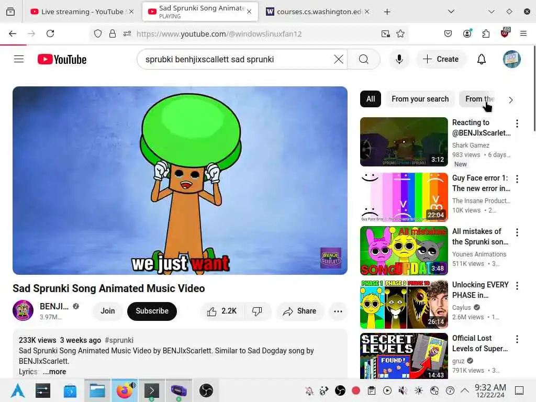Open file manager in taskbar
The height and width of the screenshot is (402, 536).
click(x=97, y=390)
